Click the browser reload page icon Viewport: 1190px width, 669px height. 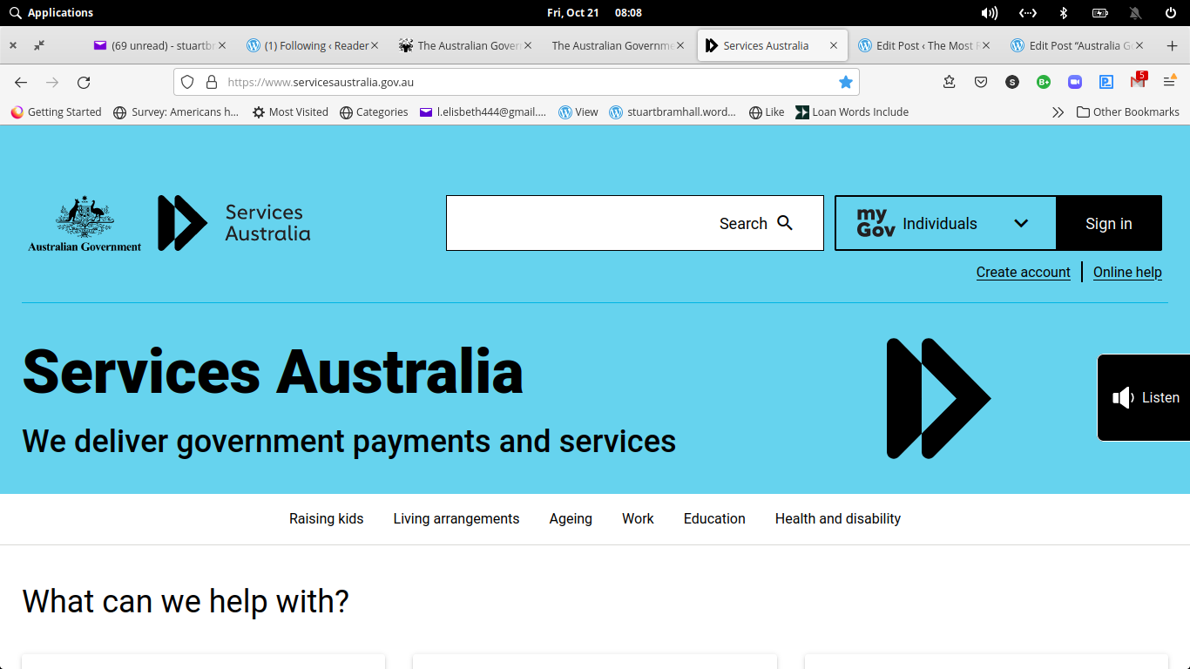[x=84, y=82]
